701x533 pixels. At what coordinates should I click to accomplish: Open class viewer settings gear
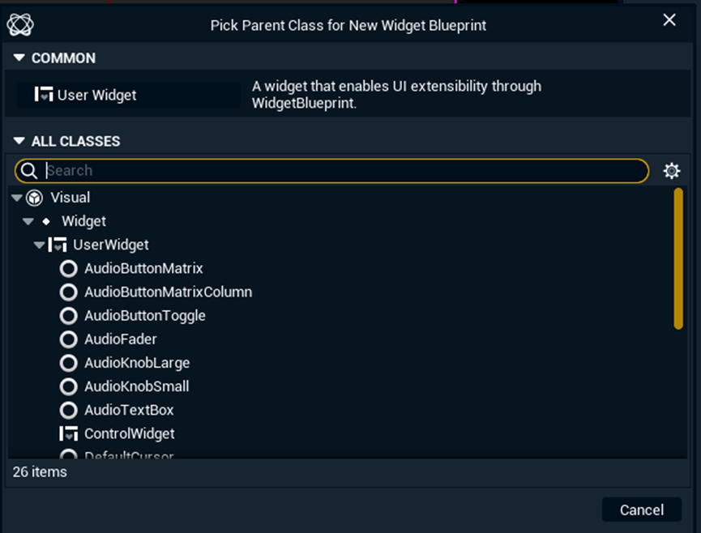tap(671, 171)
